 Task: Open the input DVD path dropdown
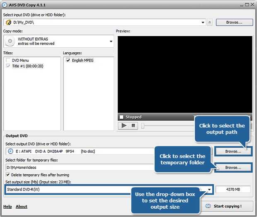coord(203,22)
